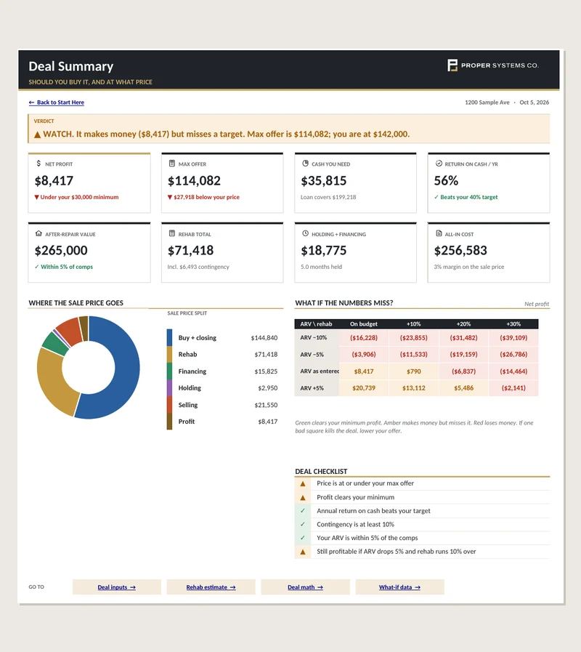581x652 pixels.
Task: Select the Cash You Need value $35,815
Action: click(324, 181)
